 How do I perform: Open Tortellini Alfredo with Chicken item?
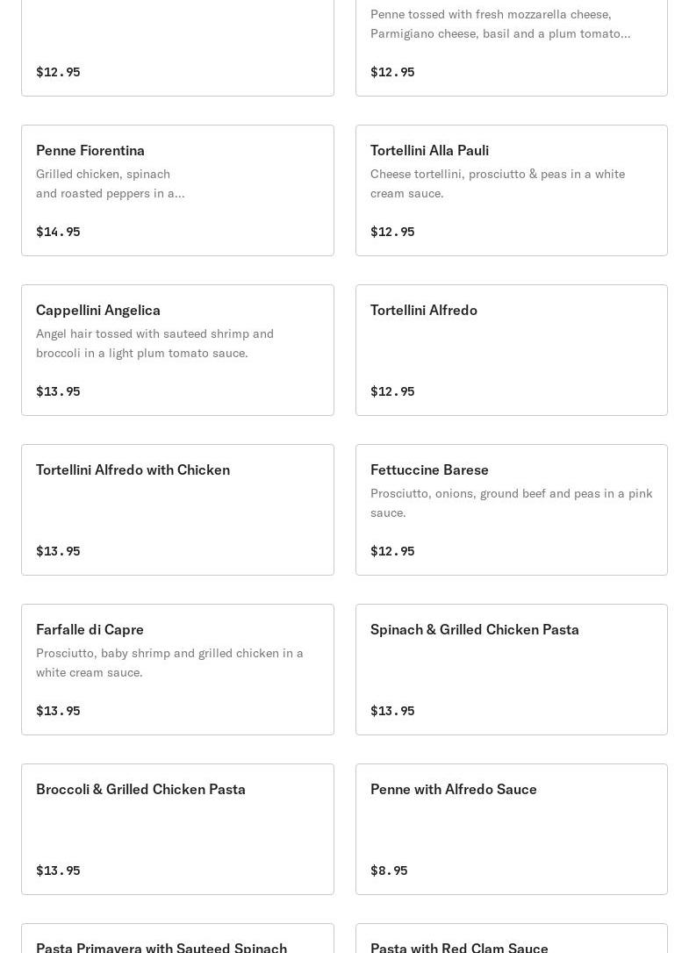[x=133, y=469]
